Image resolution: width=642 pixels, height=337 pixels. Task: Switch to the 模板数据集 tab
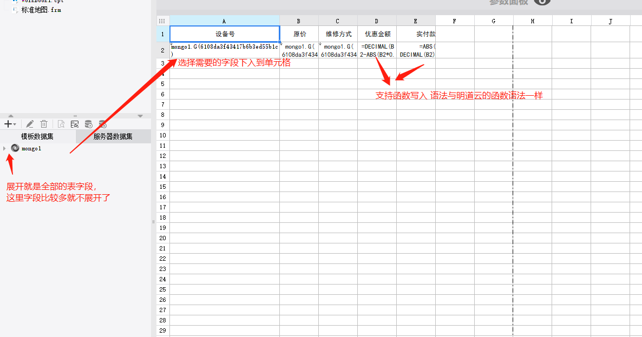tap(37, 136)
